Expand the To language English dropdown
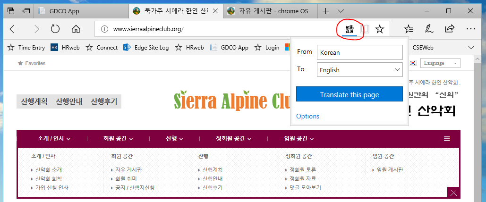This screenshot has width=486, height=202. pos(359,70)
